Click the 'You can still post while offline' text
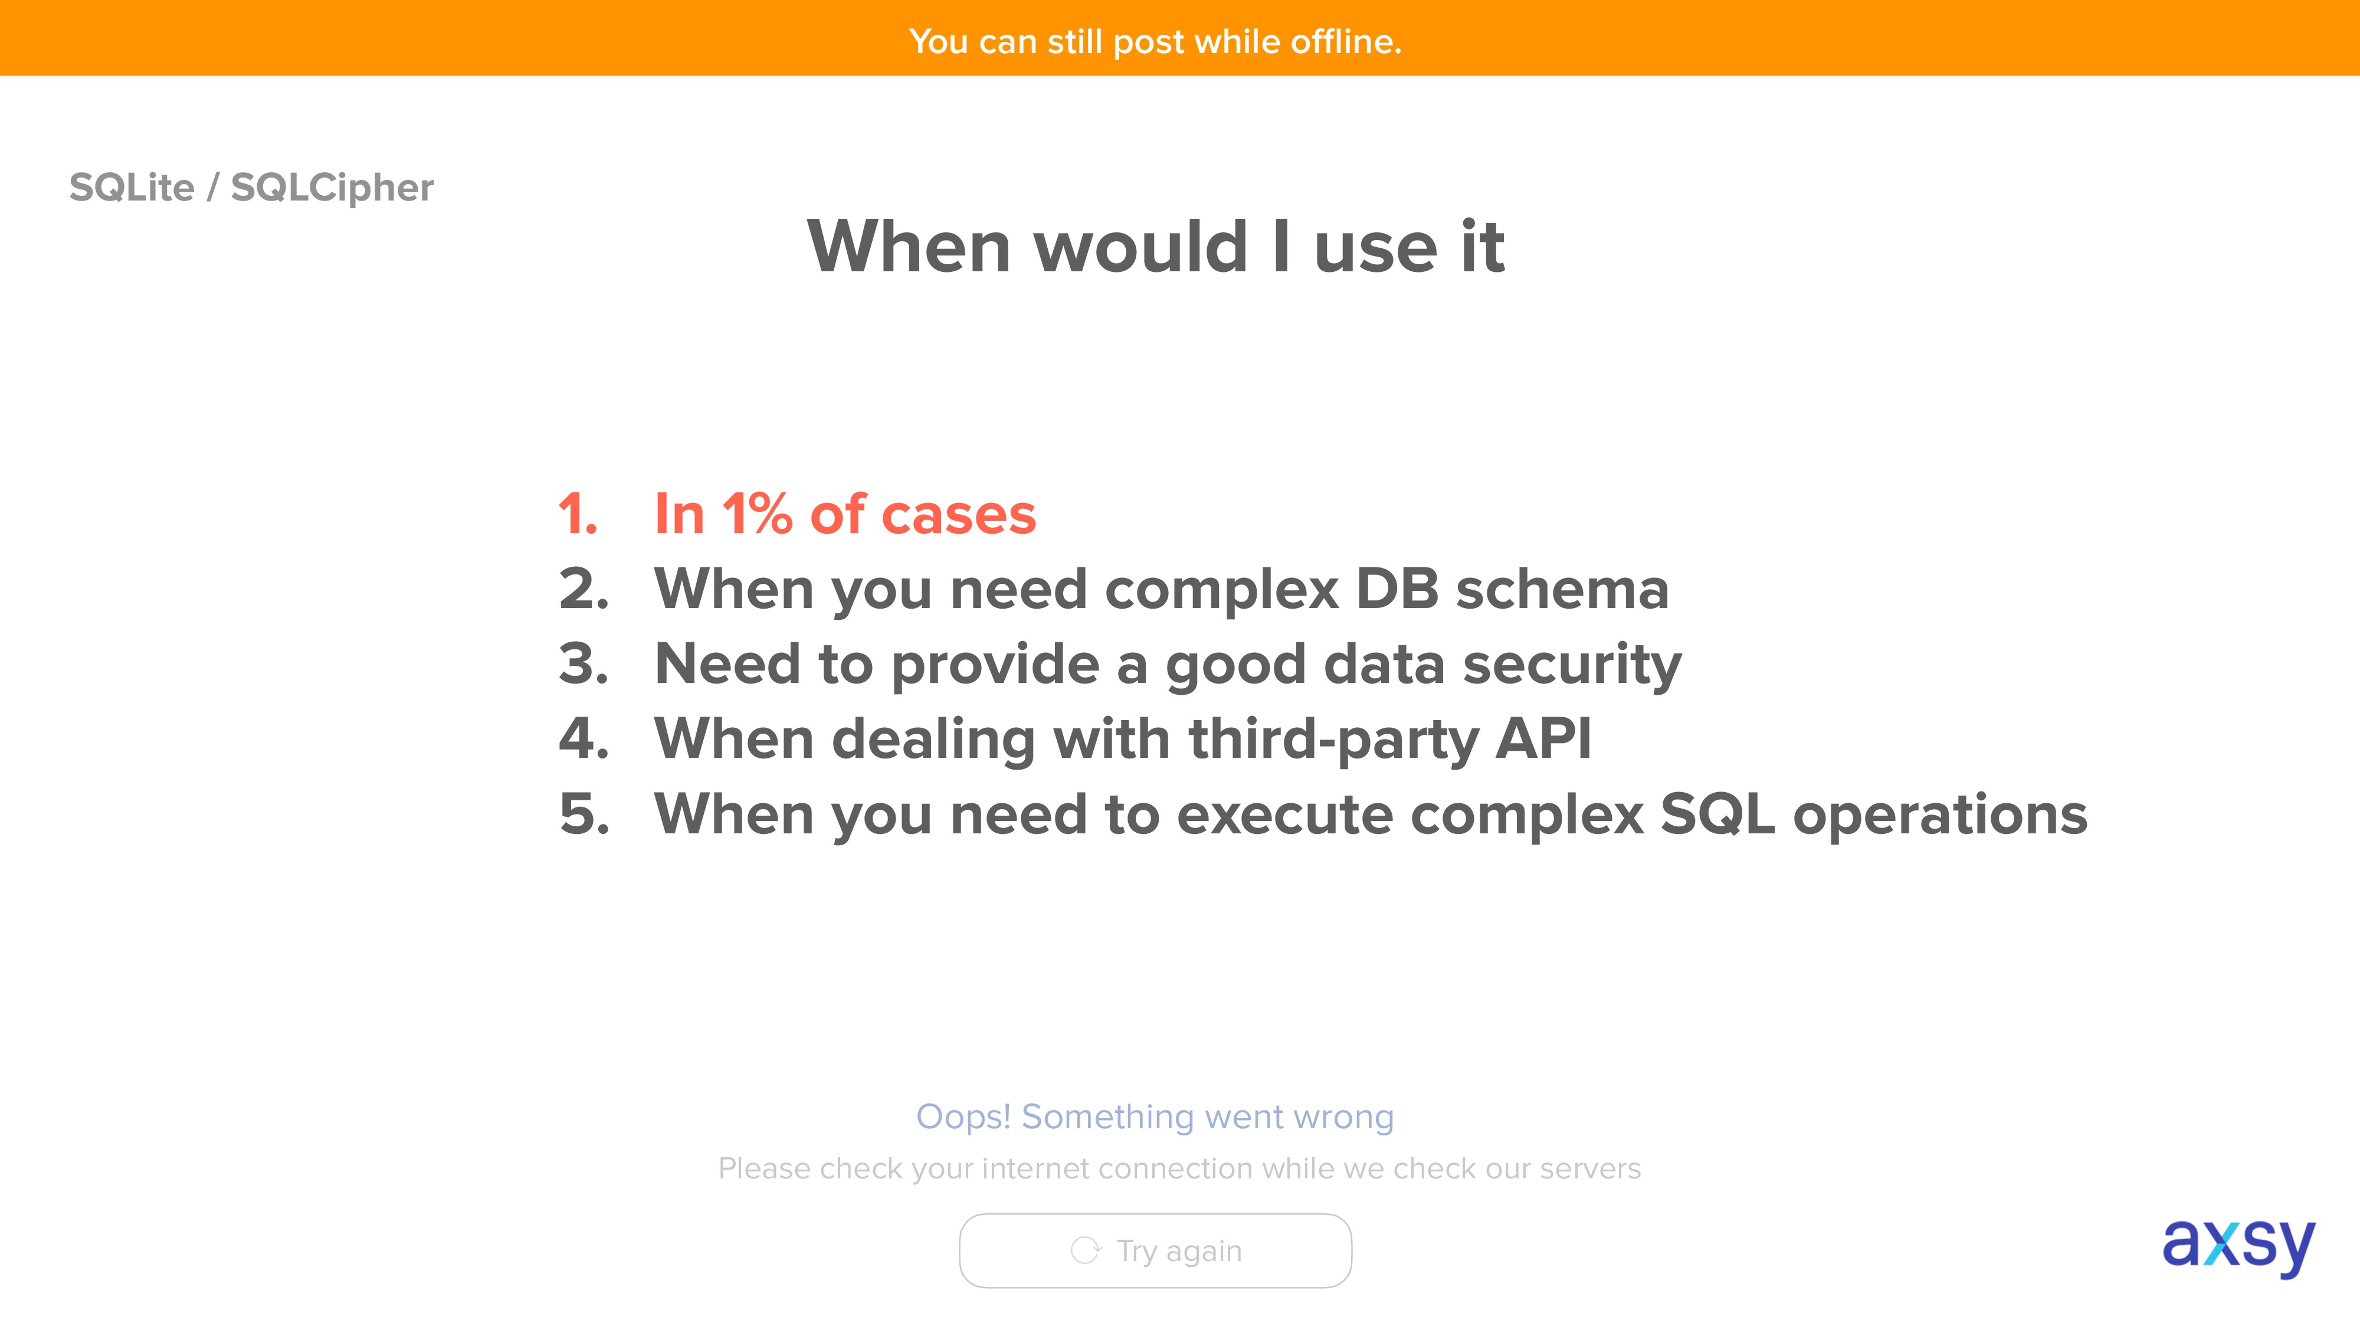Image resolution: width=2360 pixels, height=1327 pixels. pyautogui.click(x=1155, y=42)
